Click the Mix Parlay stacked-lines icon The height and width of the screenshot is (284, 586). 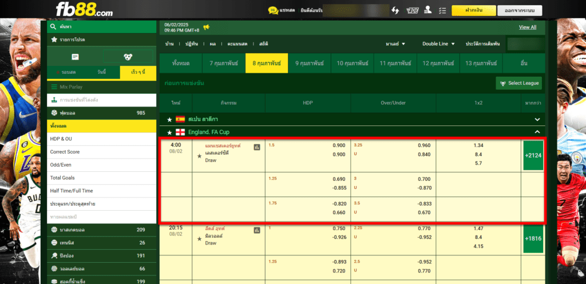point(54,86)
